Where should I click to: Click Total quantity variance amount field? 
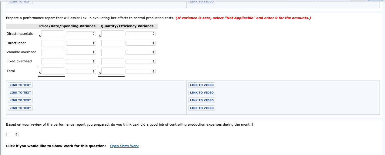coord(113,71)
